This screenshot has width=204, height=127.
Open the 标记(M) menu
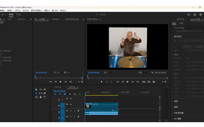[26, 10]
